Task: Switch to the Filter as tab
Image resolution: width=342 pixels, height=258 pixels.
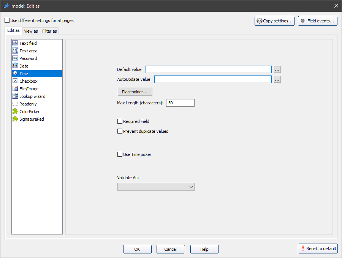Action: pyautogui.click(x=49, y=31)
